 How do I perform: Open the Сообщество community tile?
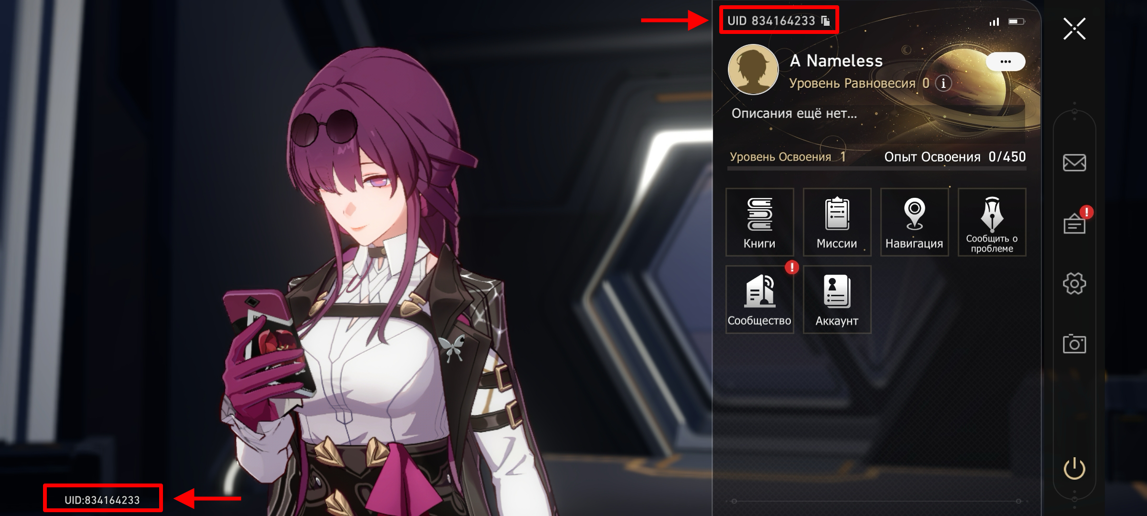pyautogui.click(x=759, y=300)
